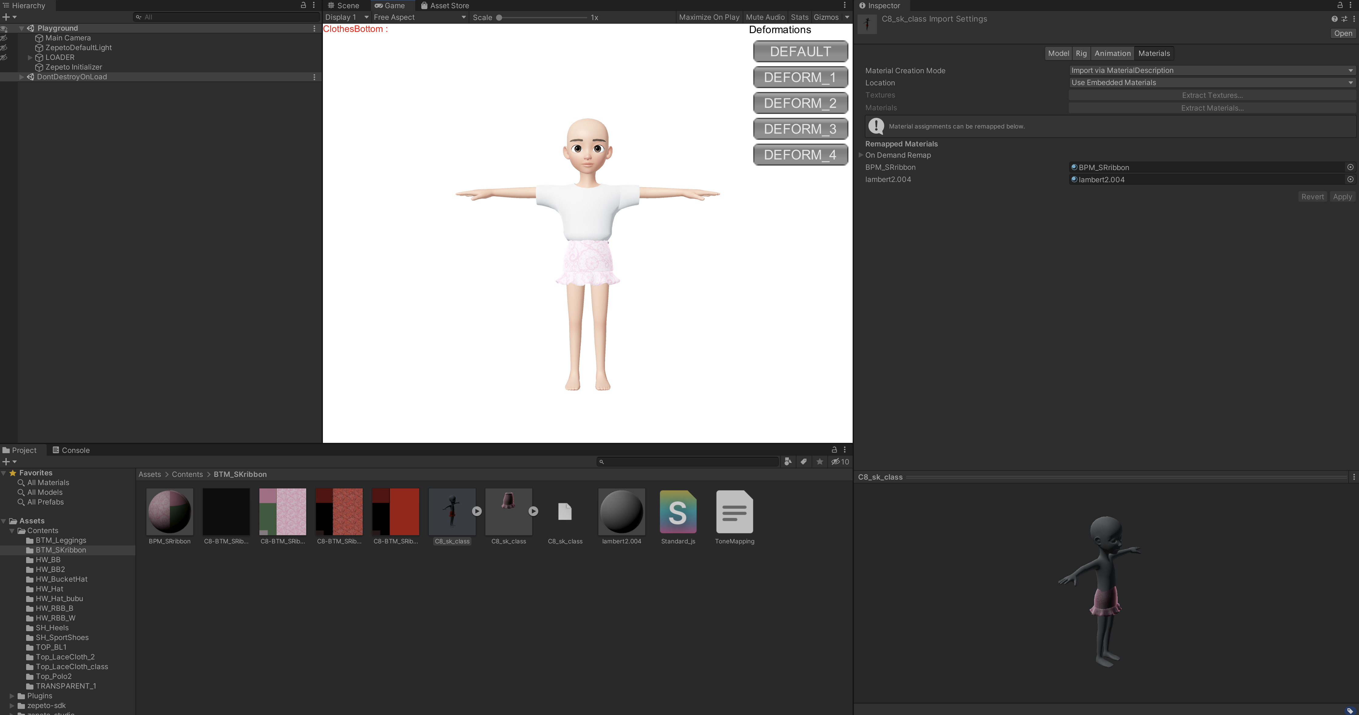Viewport: 1359px width, 715px height.
Task: Open DontDestroyOnLoad scene three-dot menu
Action: [x=314, y=77]
